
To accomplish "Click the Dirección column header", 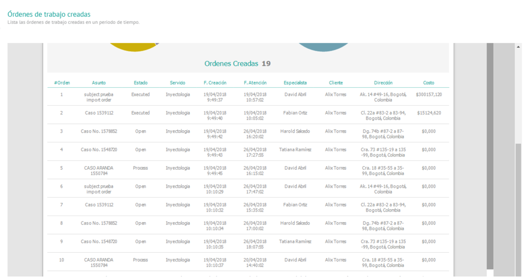I will pyautogui.click(x=383, y=83).
